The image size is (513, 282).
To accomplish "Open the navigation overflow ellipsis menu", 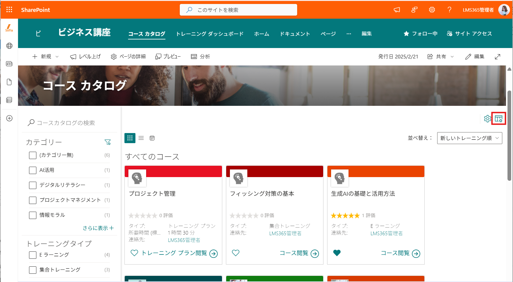I will tap(349, 34).
